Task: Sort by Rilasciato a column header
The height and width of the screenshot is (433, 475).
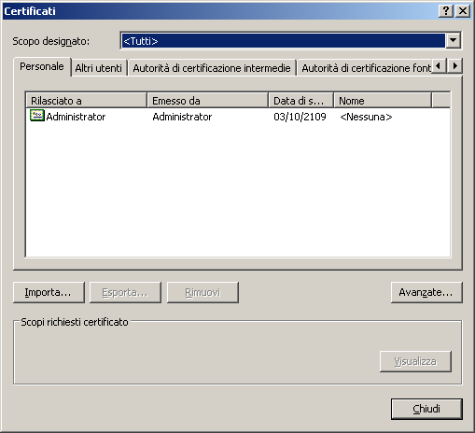Action: 86,101
